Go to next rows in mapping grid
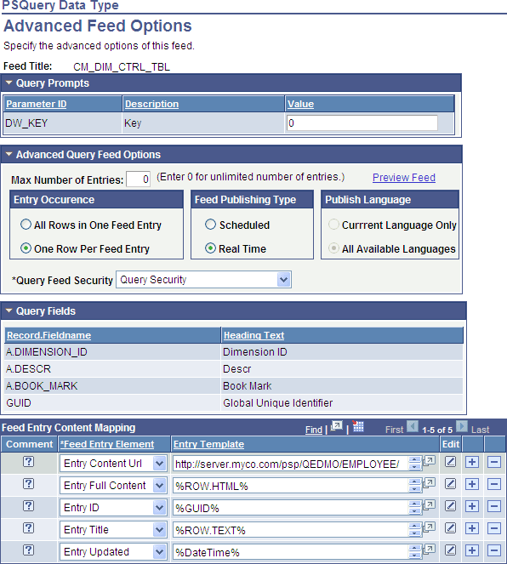 click(462, 426)
